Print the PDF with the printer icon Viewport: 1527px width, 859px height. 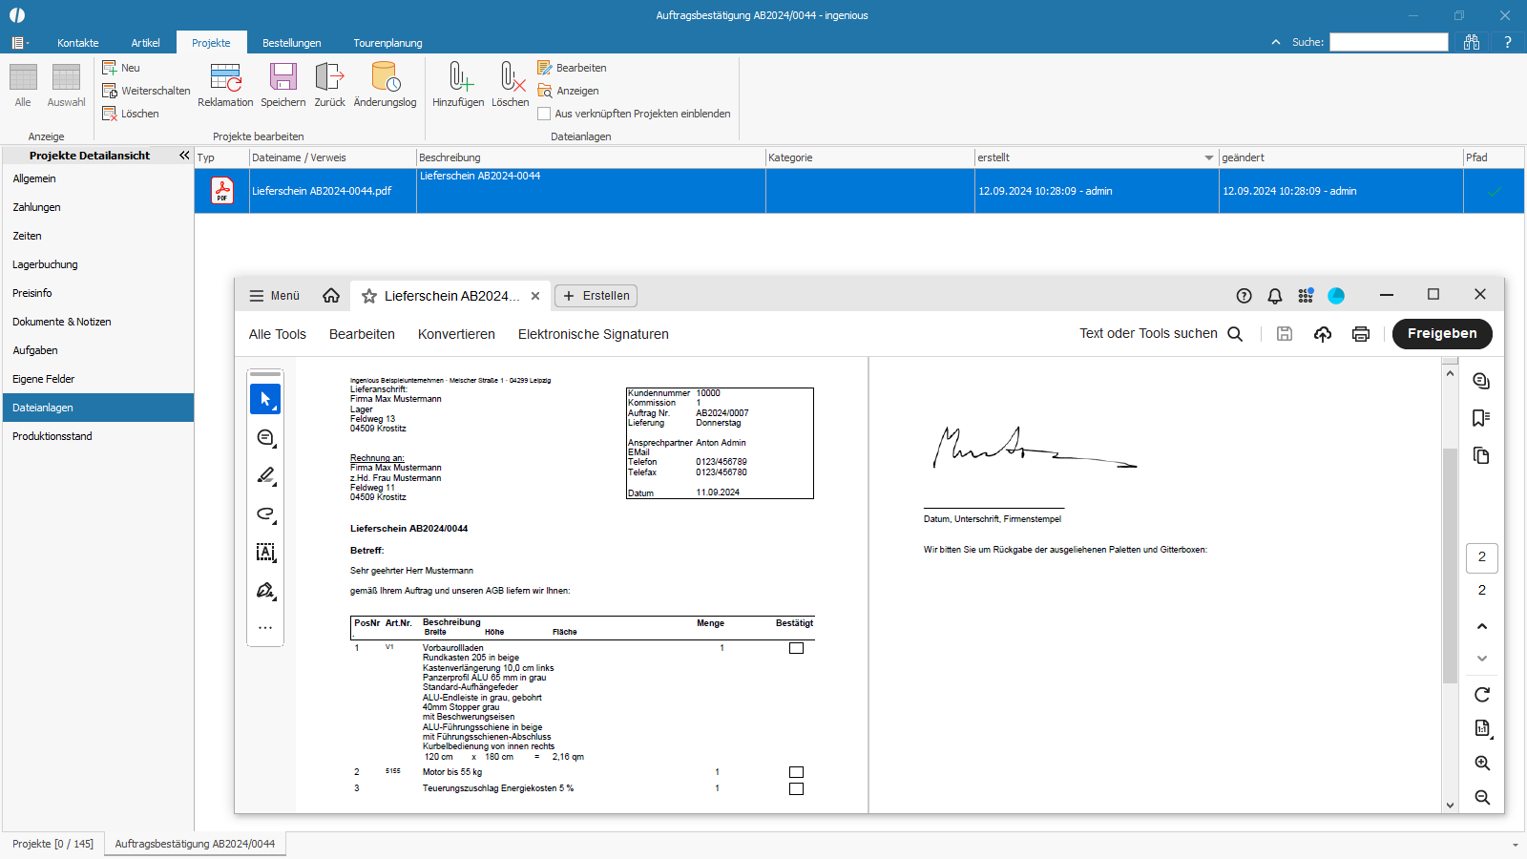[1361, 334]
